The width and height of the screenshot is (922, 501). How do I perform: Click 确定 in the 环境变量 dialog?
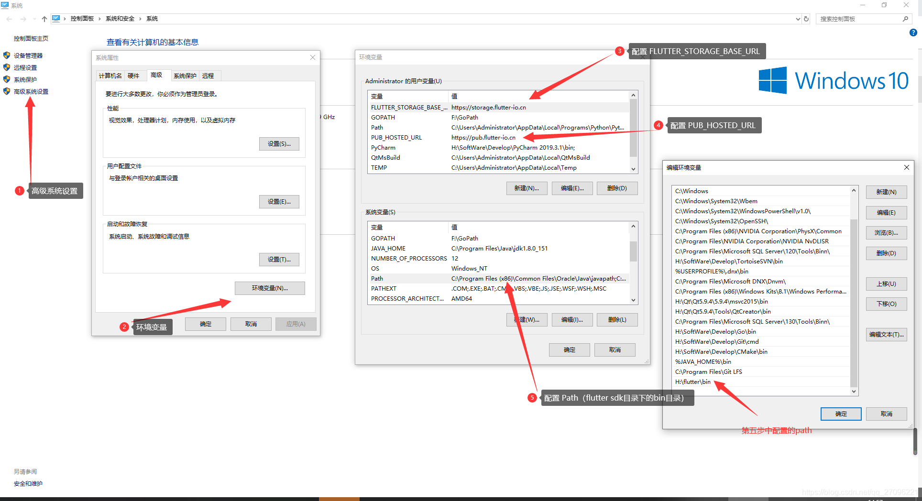point(569,349)
